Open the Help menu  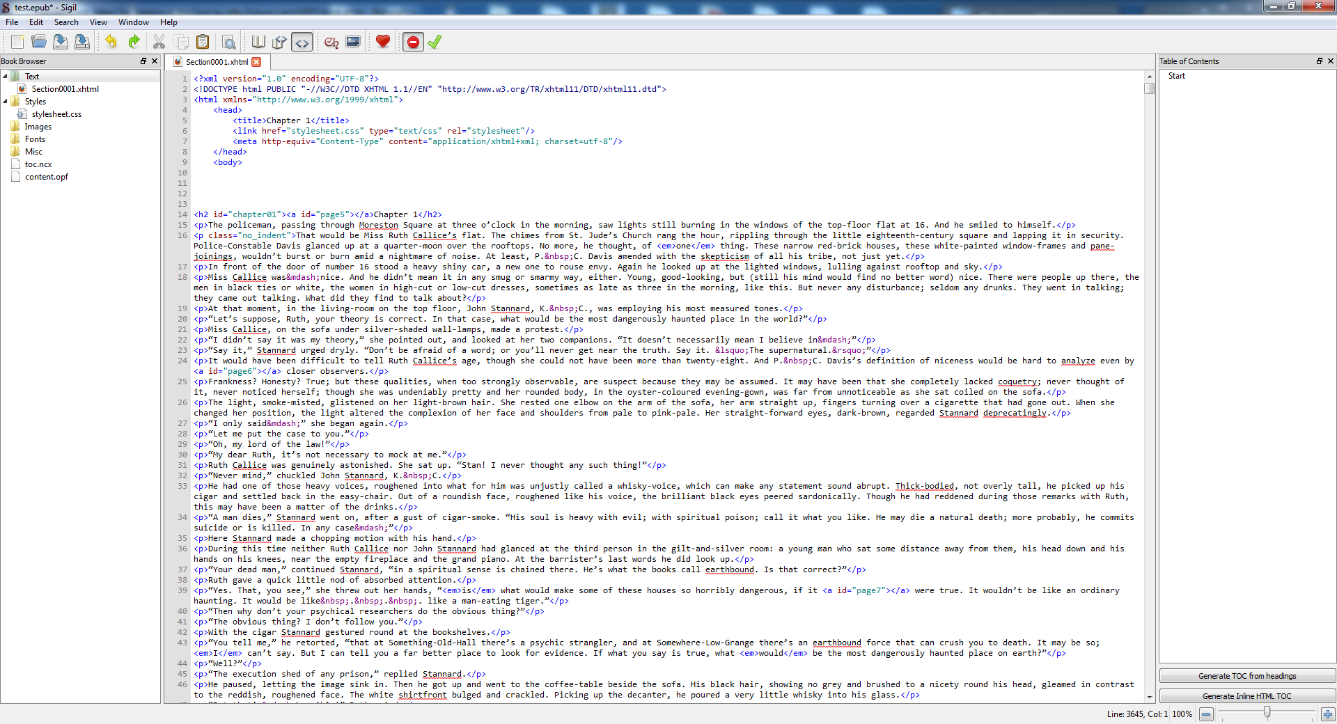click(x=169, y=22)
